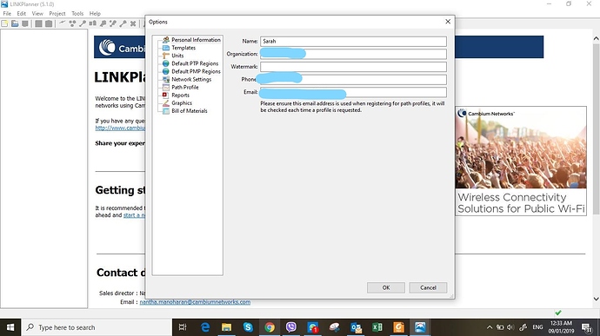The height and width of the screenshot is (336, 600).
Task: Open the File menu
Action: (7, 13)
